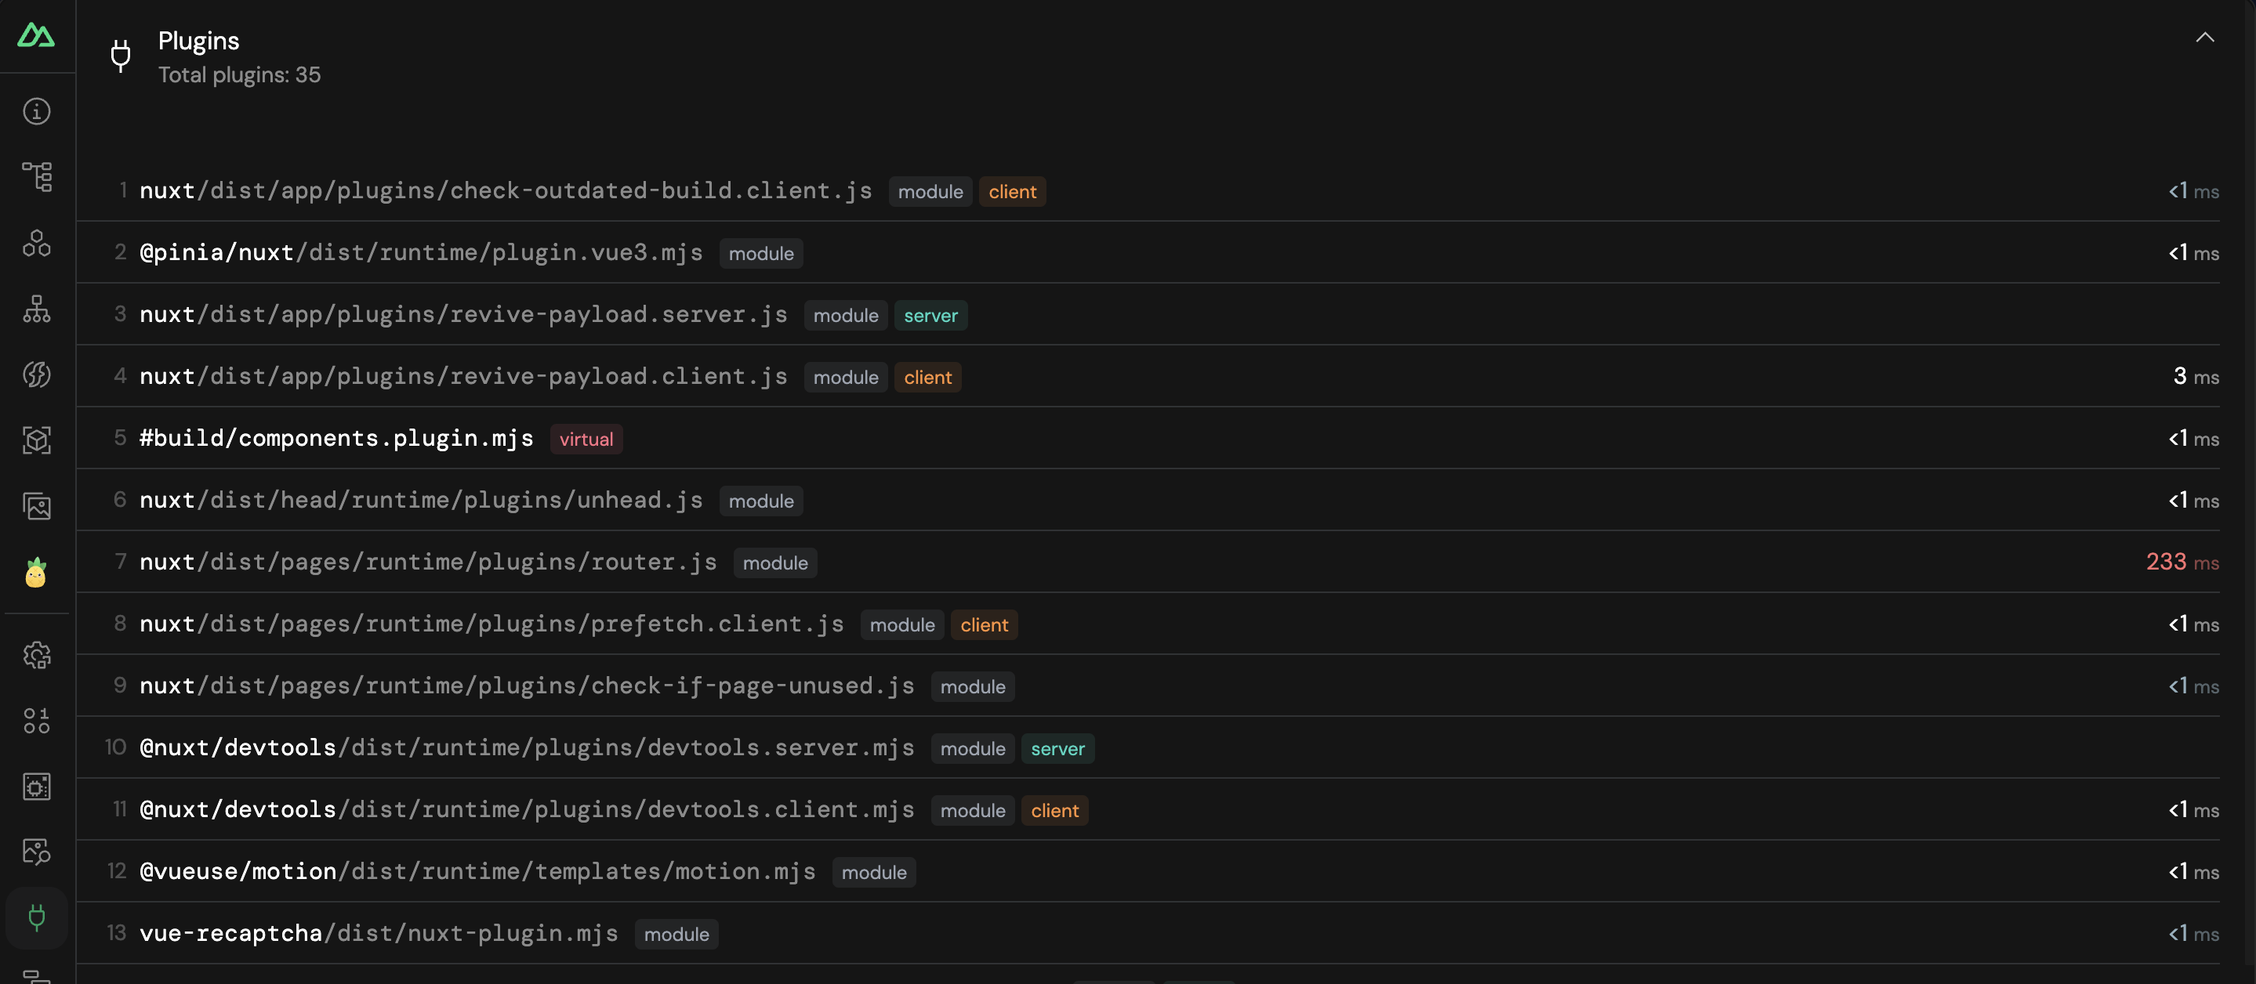Click the <1 ms timing on vue-recaptcha row
This screenshot has height=984, width=2256.
[2193, 933]
